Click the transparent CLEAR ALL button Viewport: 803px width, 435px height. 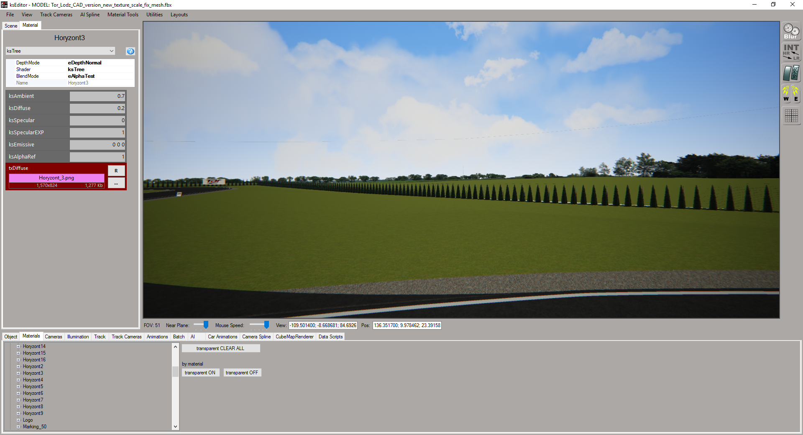coord(220,348)
